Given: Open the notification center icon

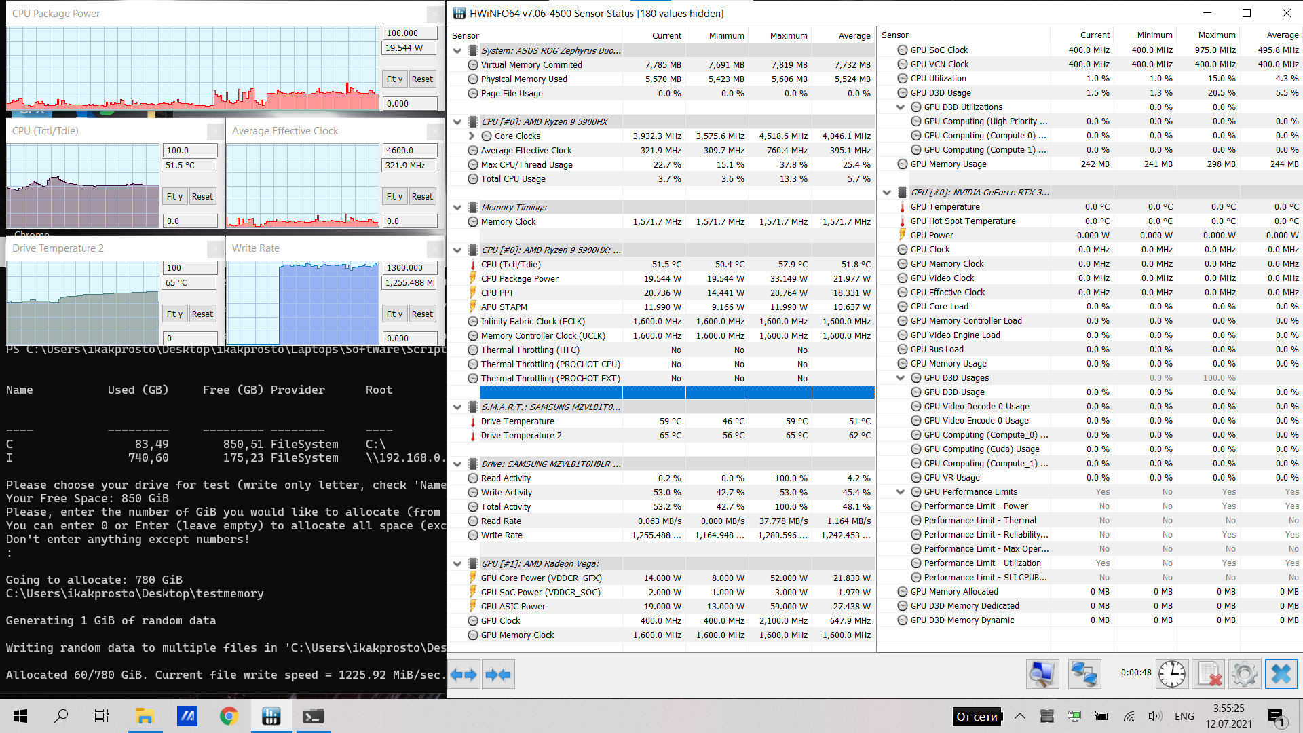Looking at the screenshot, I should coord(1276,716).
